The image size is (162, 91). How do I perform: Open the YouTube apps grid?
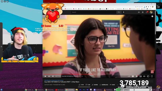(x=143, y=12)
